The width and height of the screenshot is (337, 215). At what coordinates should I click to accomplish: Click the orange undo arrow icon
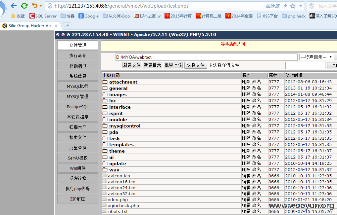tap(34, 6)
